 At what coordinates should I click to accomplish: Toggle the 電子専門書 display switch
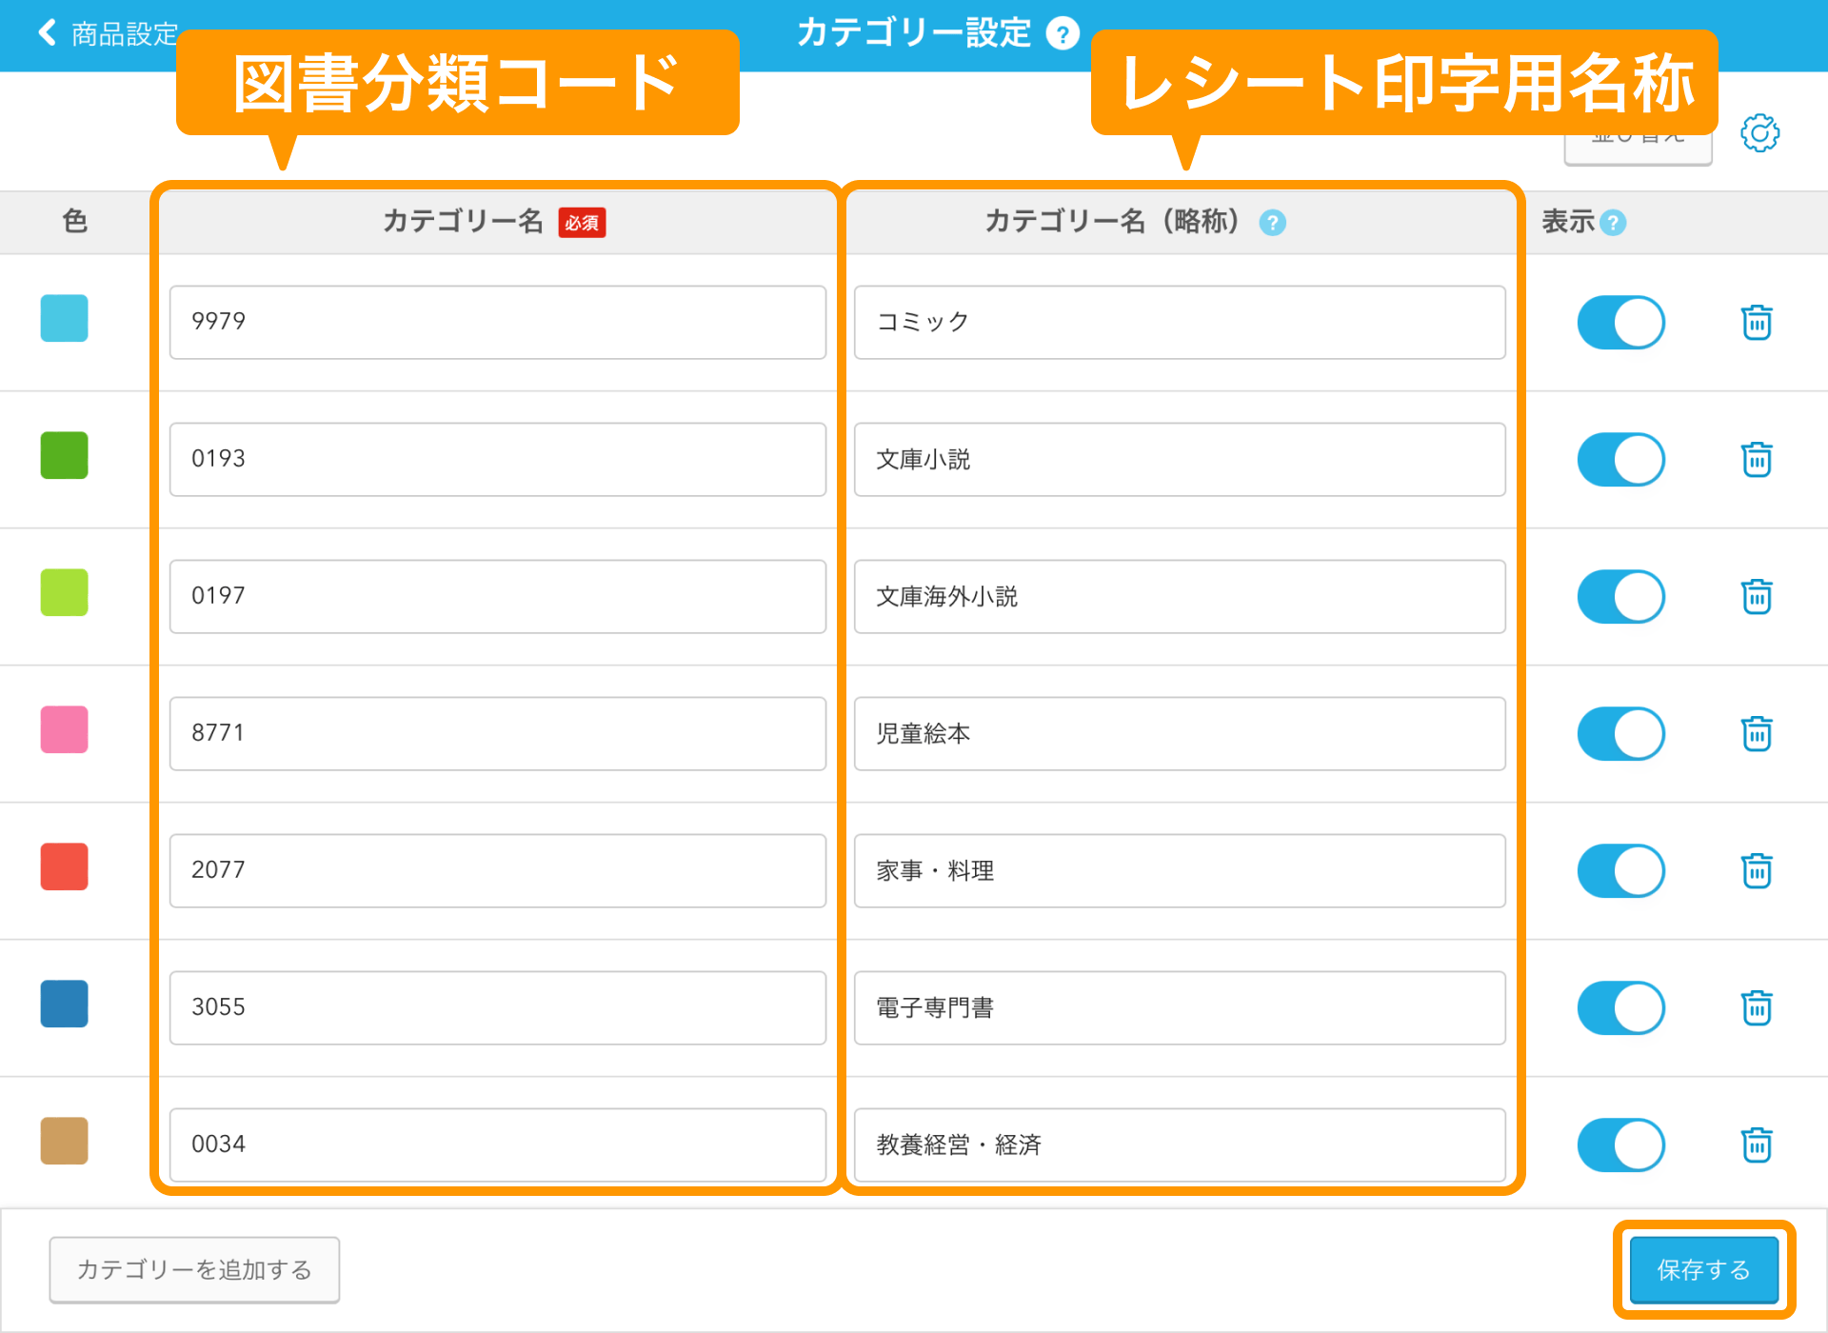coord(1620,1007)
